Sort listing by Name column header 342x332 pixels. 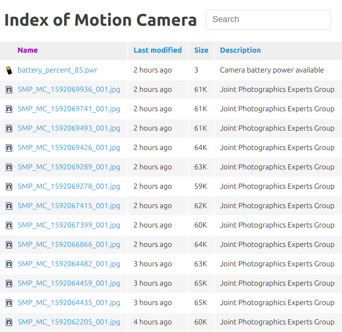click(x=27, y=50)
